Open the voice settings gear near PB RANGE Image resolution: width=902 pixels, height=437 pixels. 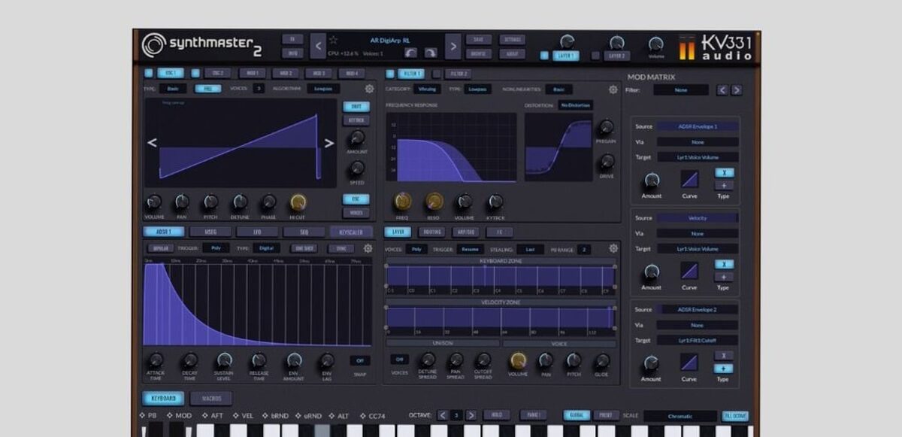pos(612,247)
